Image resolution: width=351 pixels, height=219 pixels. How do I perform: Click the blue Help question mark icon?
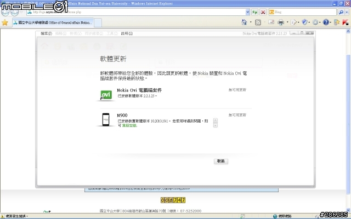[x=326, y=22]
